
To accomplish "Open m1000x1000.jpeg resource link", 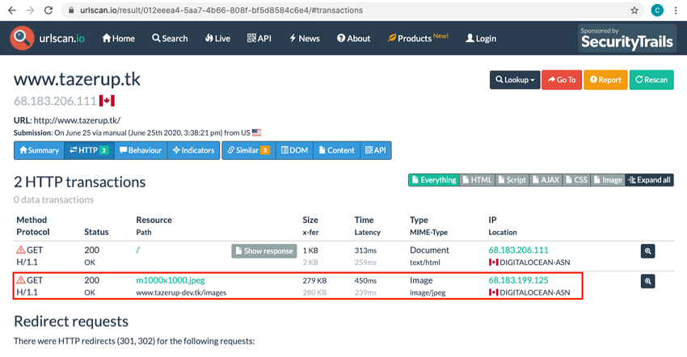I will pyautogui.click(x=171, y=280).
